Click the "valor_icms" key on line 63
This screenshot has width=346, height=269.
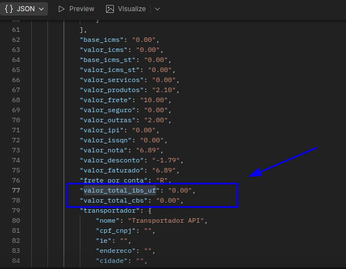(103, 50)
